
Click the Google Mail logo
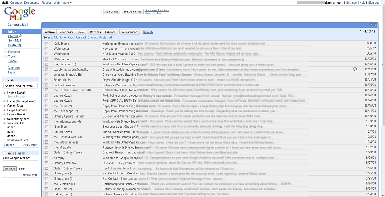click(20, 13)
